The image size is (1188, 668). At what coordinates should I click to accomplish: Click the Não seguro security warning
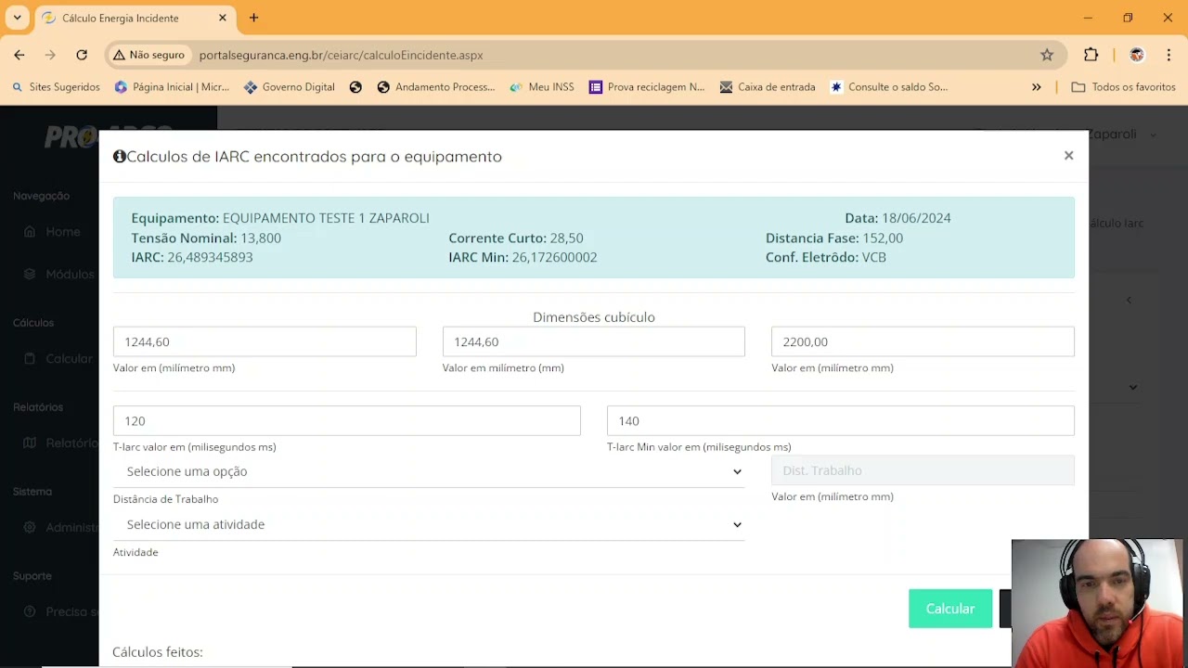coord(148,55)
